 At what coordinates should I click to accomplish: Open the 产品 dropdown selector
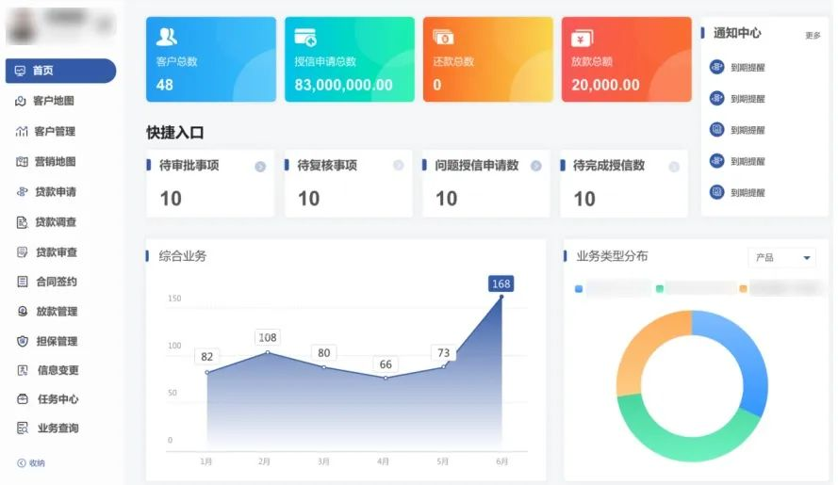[781, 257]
